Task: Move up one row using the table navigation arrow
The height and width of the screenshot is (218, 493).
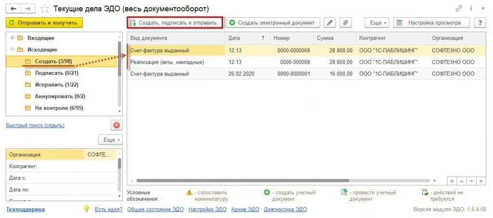Action: click(461, 181)
